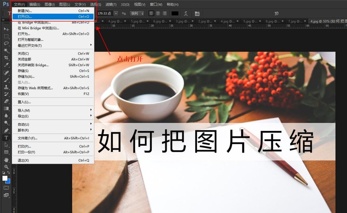
Task: Select the Horizontal Type tool
Action: [6, 138]
